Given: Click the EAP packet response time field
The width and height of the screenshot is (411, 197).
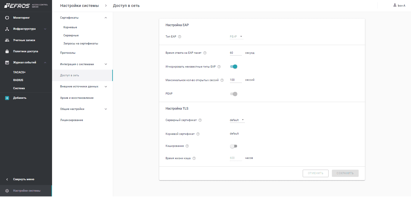Looking at the screenshot, I should pos(236,53).
